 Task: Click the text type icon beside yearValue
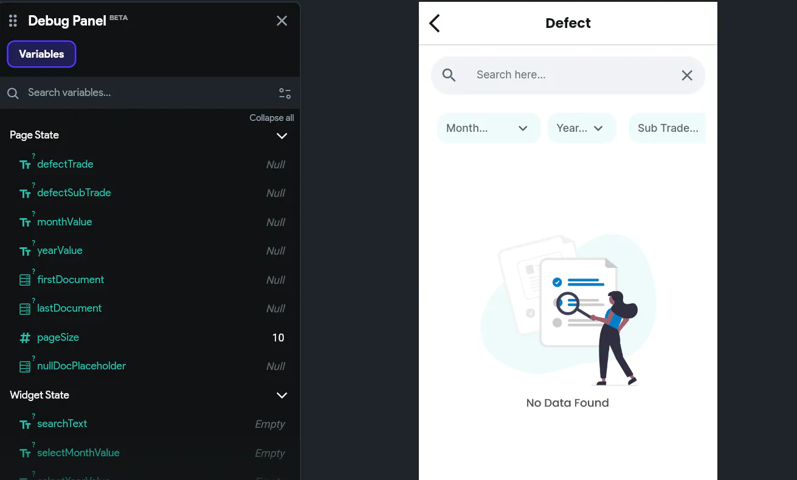tap(25, 251)
